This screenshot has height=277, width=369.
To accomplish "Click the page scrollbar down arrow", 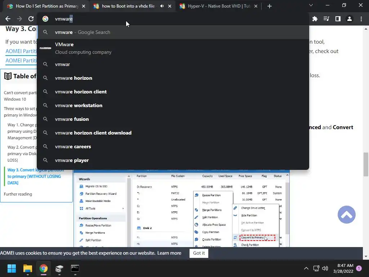I will 366,256.
